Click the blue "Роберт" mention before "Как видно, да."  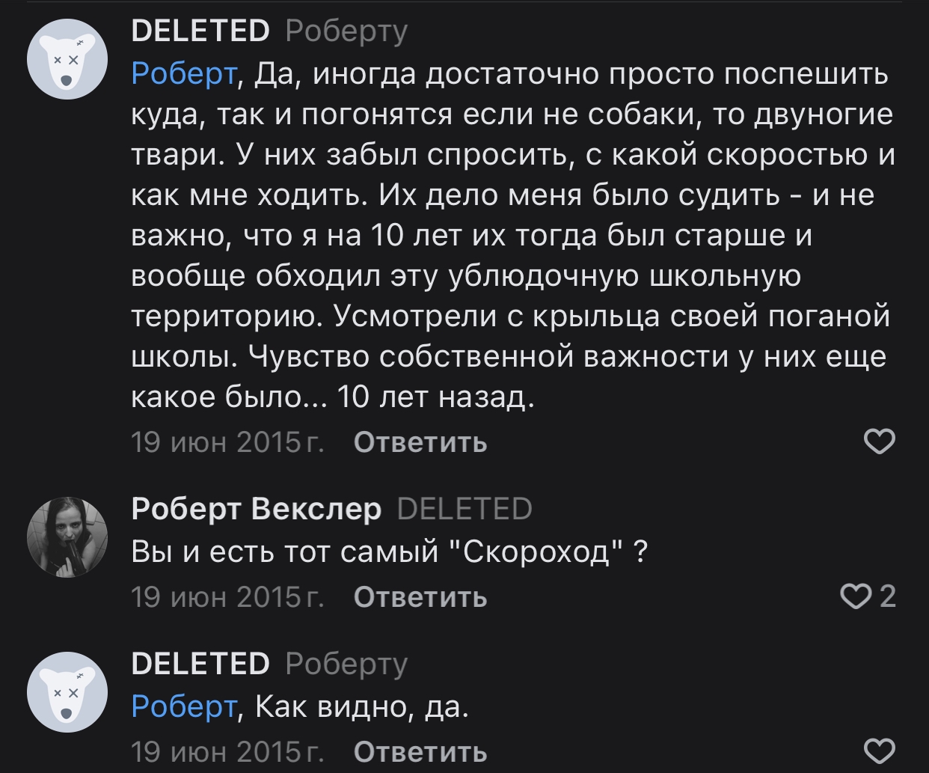click(x=183, y=706)
